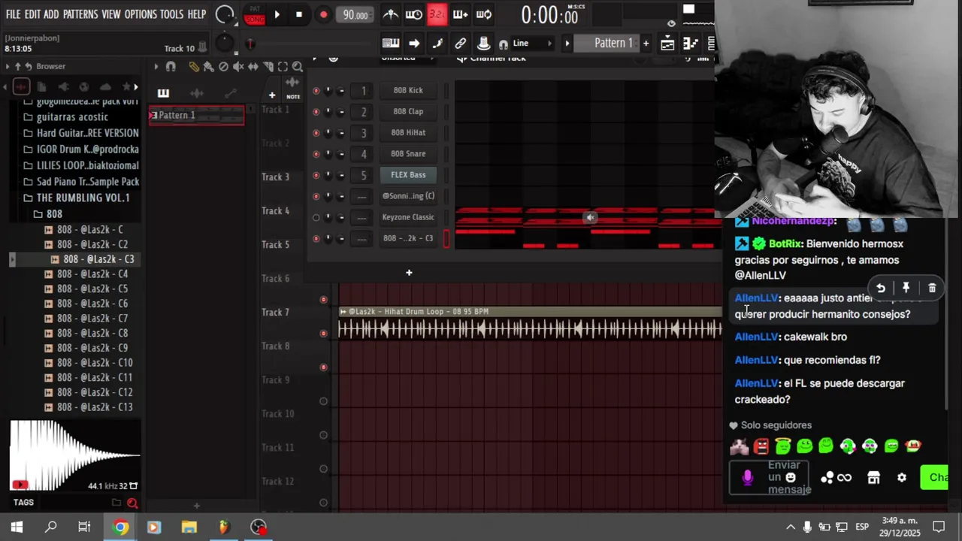This screenshot has height=541, width=962.
Task: Open the piano roll view icon
Action: coord(691,44)
